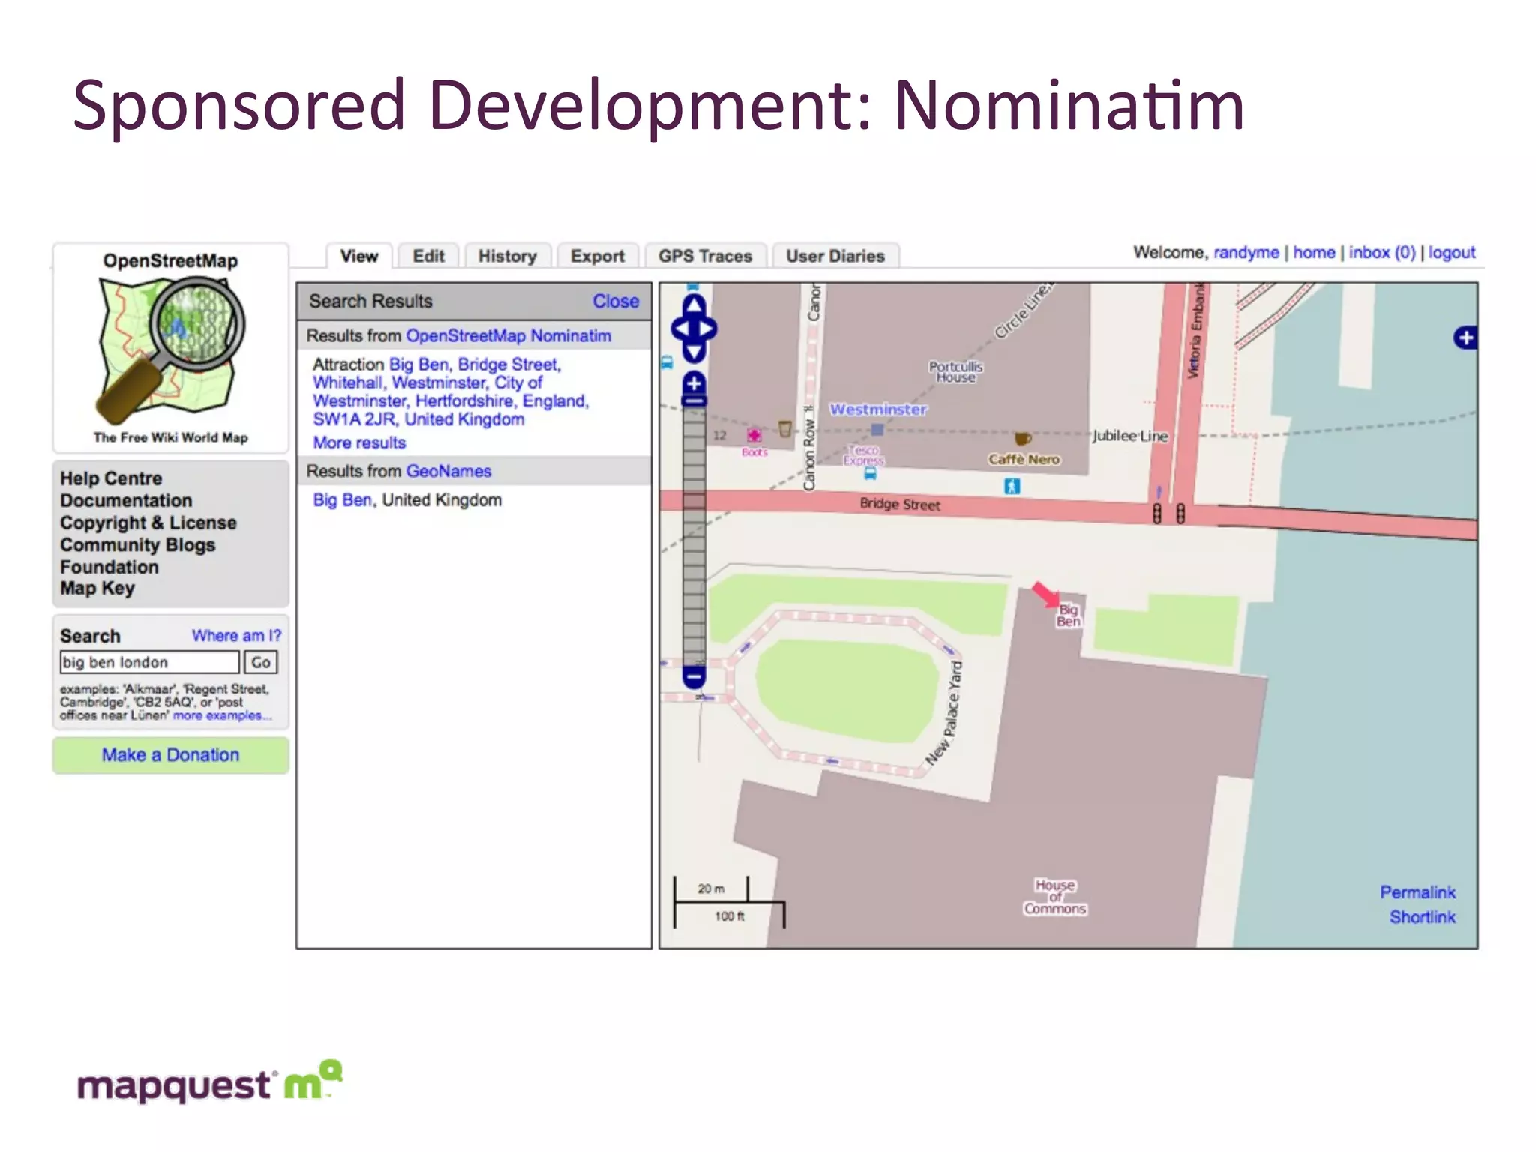Close the Search Results panel
Image resolution: width=1536 pixels, height=1152 pixels.
[x=615, y=301]
